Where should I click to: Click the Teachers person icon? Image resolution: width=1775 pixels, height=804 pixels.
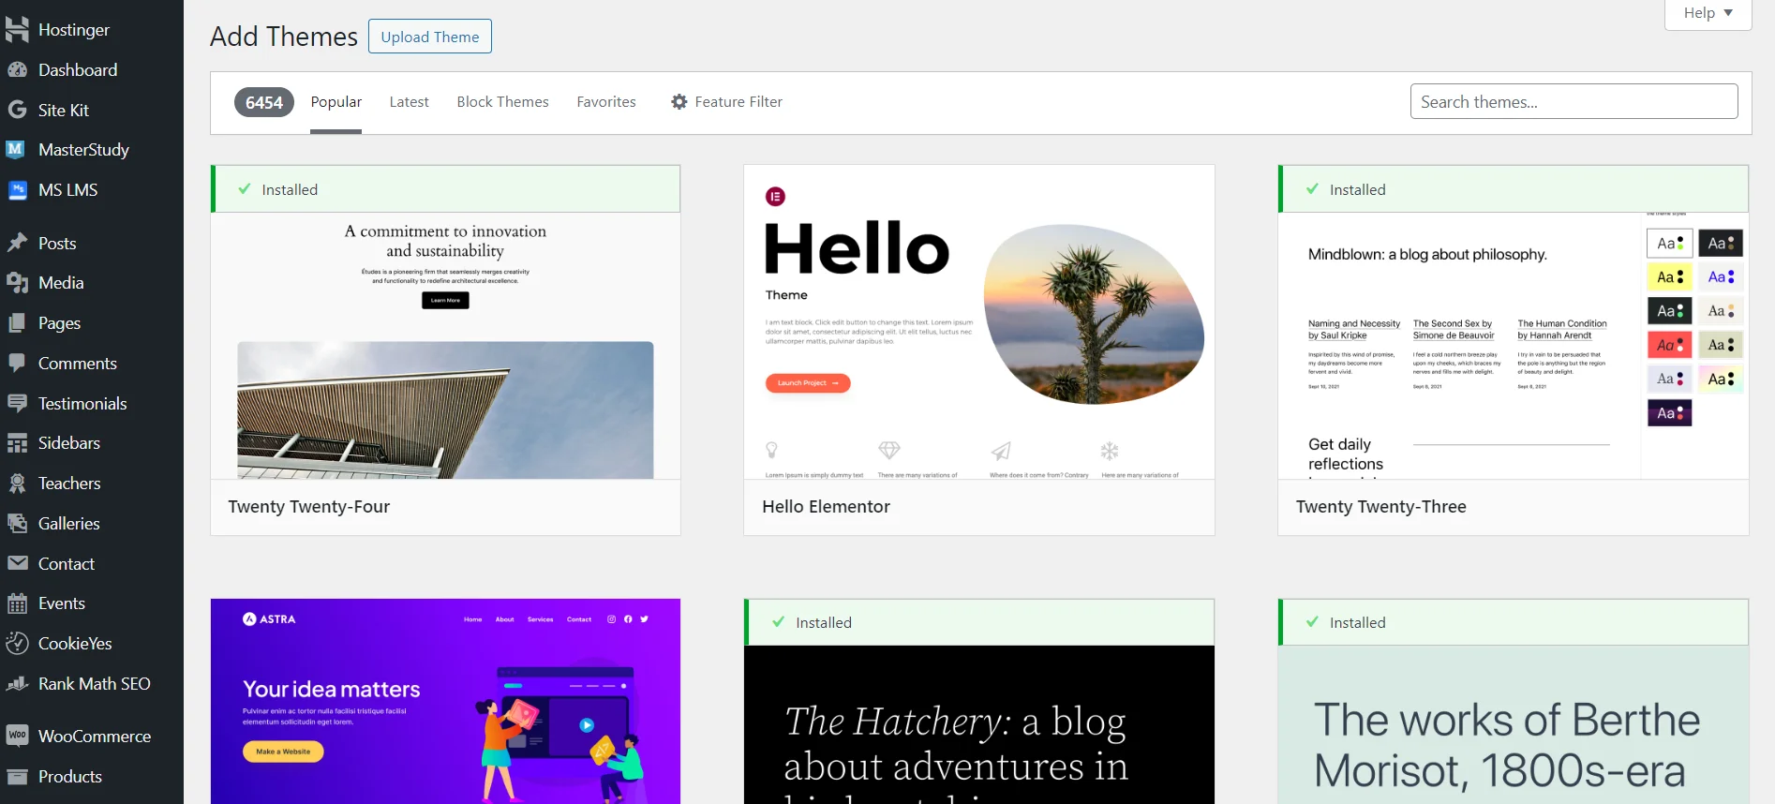pyautogui.click(x=17, y=484)
